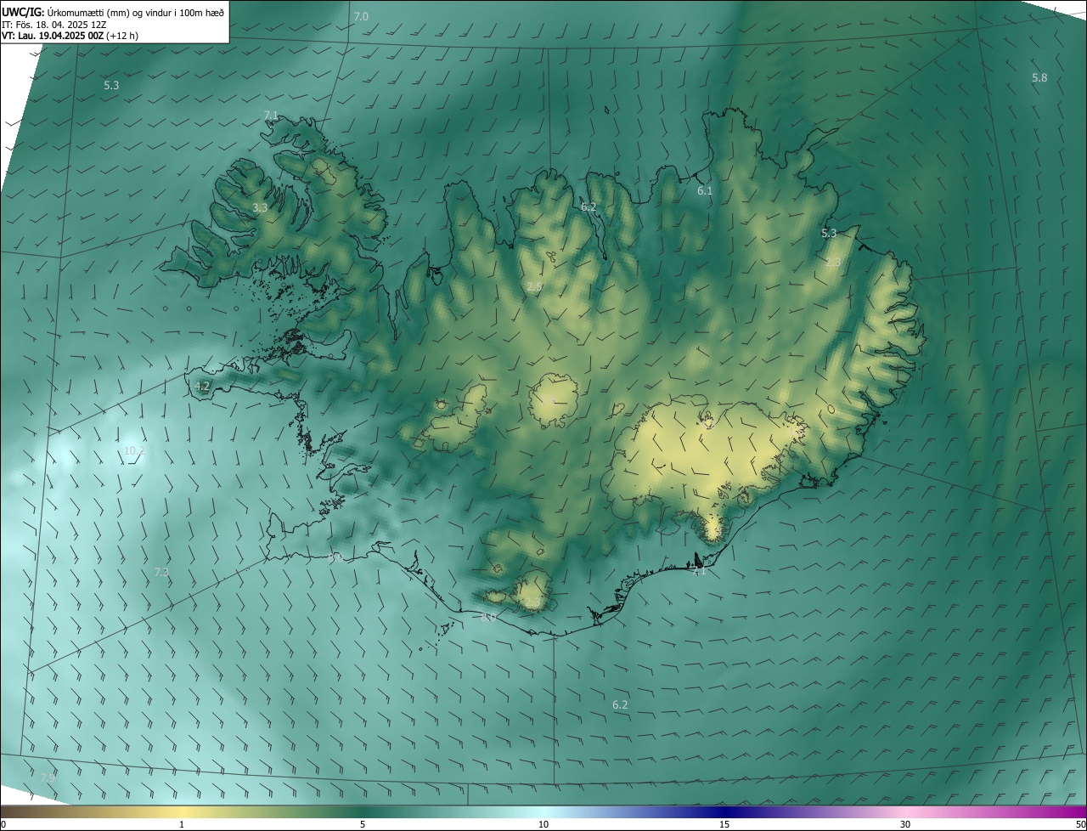
Task: Click the 5.8 value label on the map
Action: 1039,78
